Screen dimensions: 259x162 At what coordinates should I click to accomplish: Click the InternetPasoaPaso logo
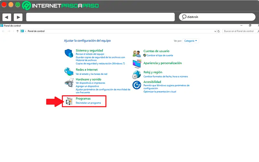pos(61,6)
